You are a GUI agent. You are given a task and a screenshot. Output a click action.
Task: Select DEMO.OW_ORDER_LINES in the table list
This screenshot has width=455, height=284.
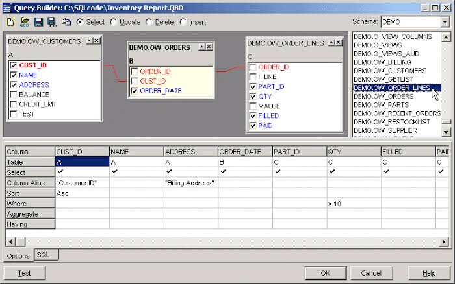(396, 88)
